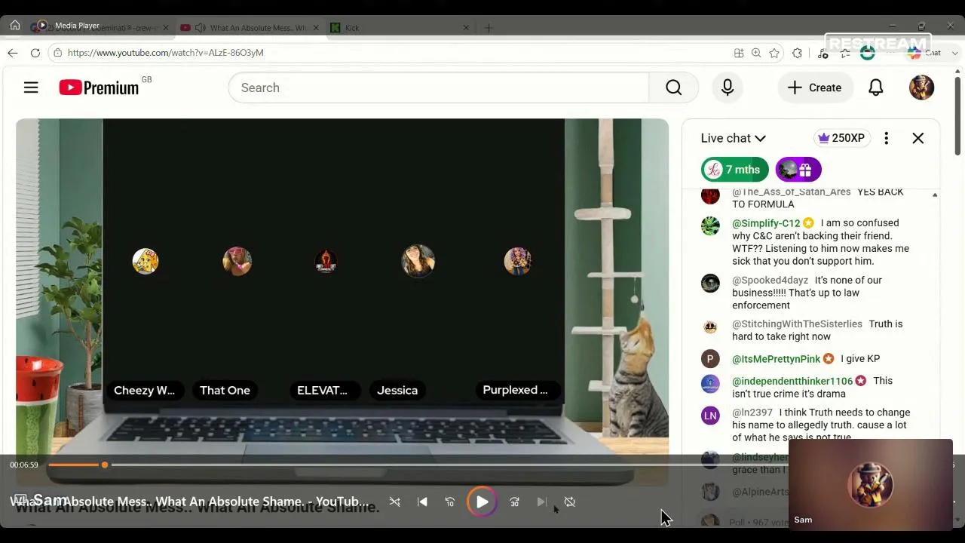The width and height of the screenshot is (965, 543).
Task: Open YouTube notifications bell
Action: click(x=875, y=87)
